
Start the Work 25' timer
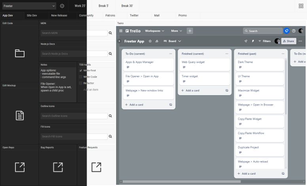pos(80,6)
